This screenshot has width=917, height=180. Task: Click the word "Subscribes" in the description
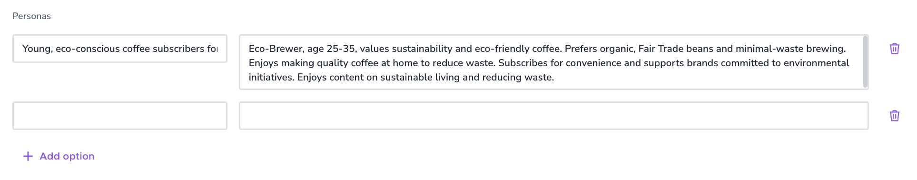tap(523, 63)
